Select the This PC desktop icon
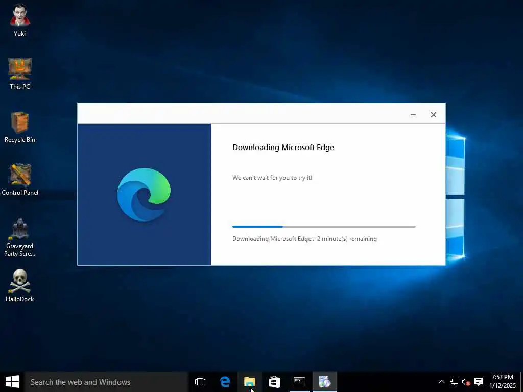This screenshot has width=523, height=392. click(x=20, y=73)
